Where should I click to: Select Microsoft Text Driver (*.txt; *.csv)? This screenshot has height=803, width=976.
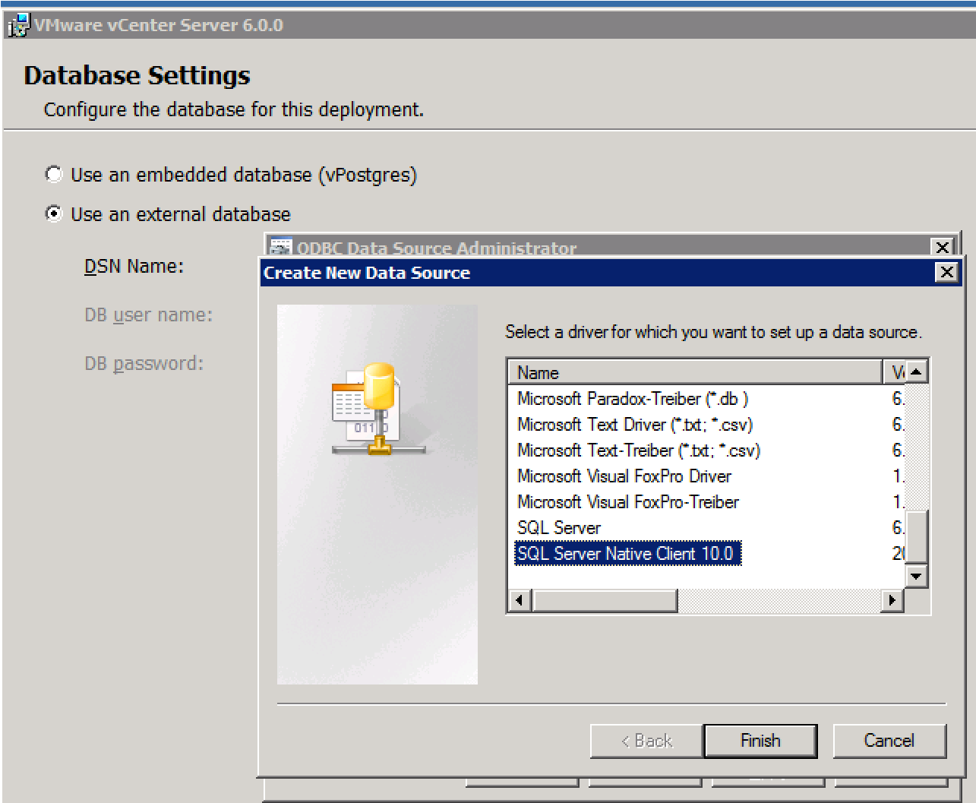635,425
